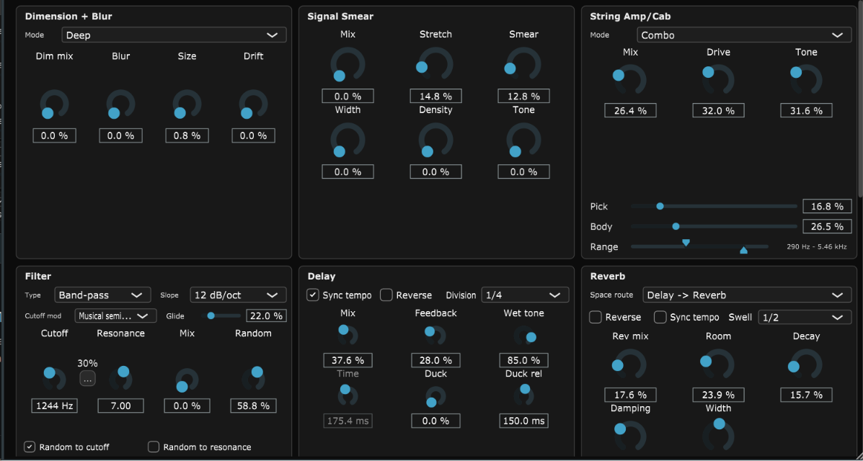Click the Drive knob
The height and width of the screenshot is (461, 863).
tap(717, 81)
